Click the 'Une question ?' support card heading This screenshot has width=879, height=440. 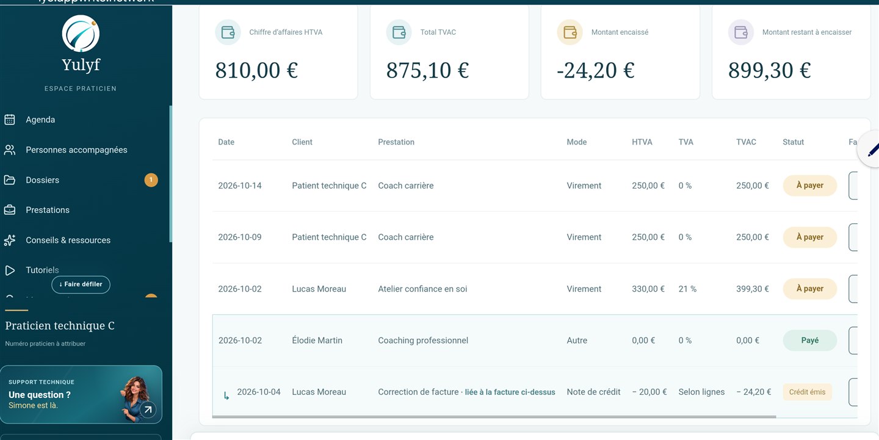[40, 395]
